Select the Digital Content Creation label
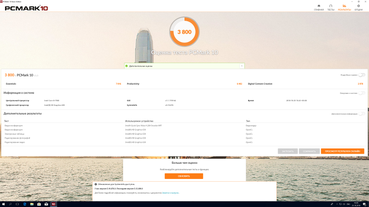Image resolution: width=369 pixels, height=207 pixels. [x=260, y=84]
